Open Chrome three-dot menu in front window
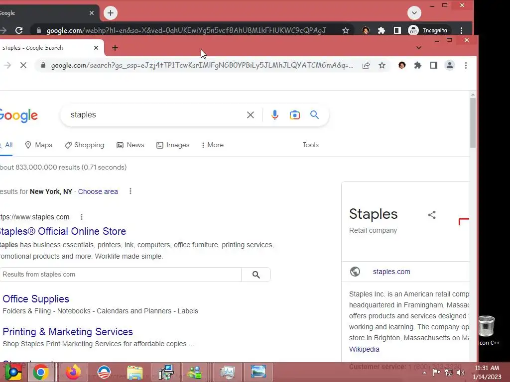 pyautogui.click(x=466, y=65)
